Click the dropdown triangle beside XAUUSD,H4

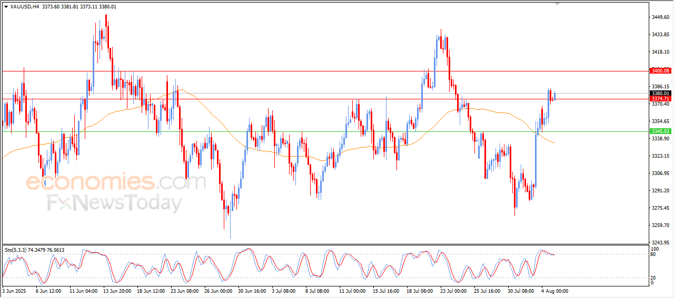[x=6, y=7]
